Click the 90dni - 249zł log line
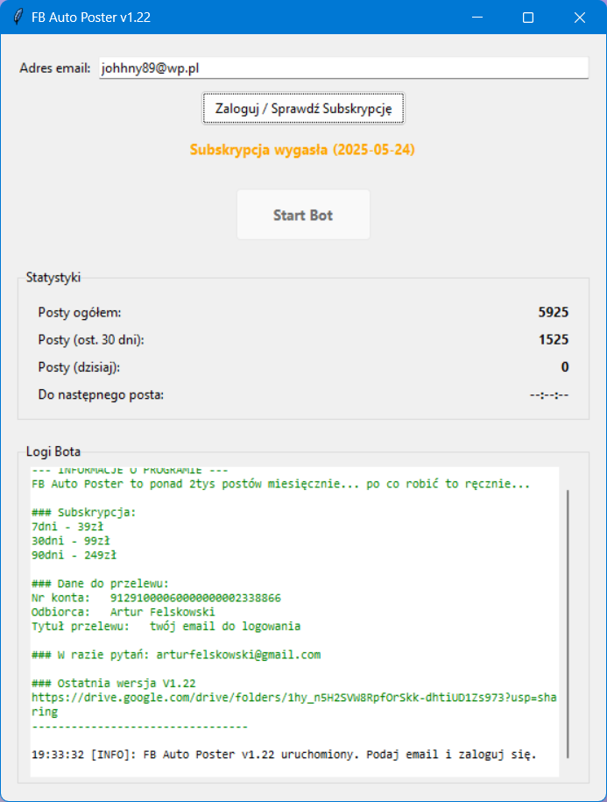 click(74, 555)
